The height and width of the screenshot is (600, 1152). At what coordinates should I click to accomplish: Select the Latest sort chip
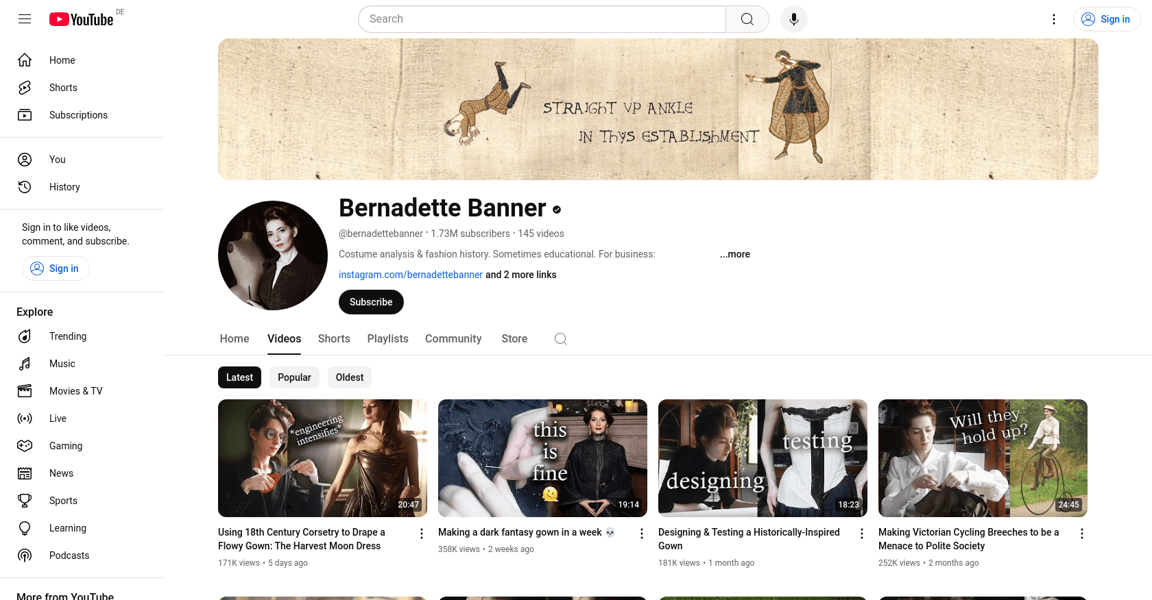click(x=239, y=377)
